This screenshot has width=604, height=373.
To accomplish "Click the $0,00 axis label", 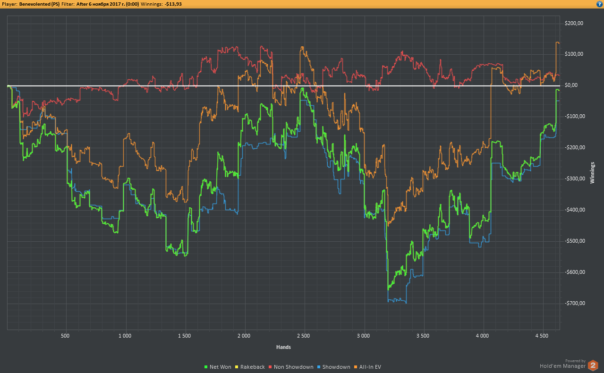I will [572, 85].
